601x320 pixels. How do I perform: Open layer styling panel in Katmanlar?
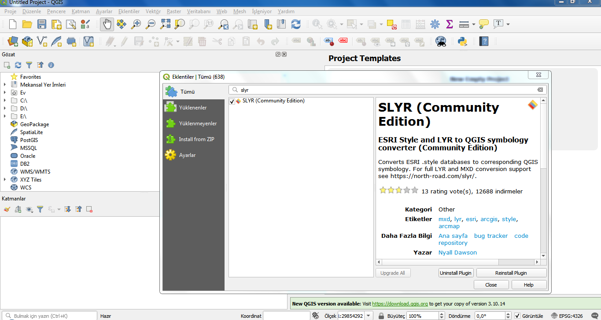pos(7,210)
